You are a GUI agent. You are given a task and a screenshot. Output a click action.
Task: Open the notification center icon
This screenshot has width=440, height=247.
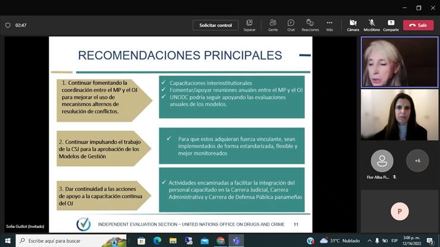[430, 241]
